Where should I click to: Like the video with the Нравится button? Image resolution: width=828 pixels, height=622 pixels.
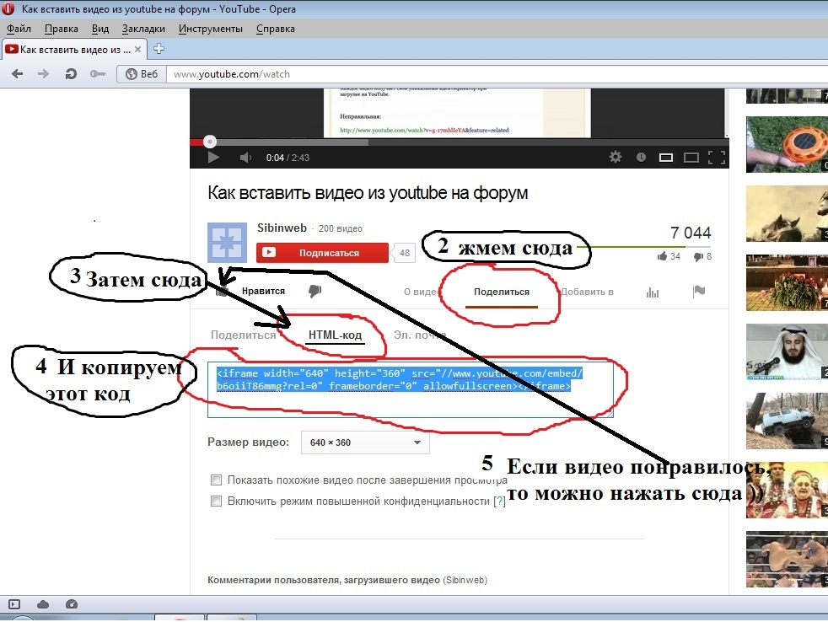pyautogui.click(x=250, y=291)
